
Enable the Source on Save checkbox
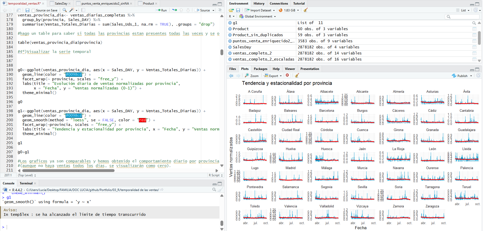33,10
